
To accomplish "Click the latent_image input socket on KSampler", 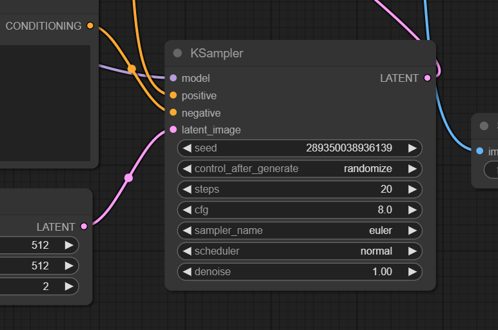I will (173, 130).
